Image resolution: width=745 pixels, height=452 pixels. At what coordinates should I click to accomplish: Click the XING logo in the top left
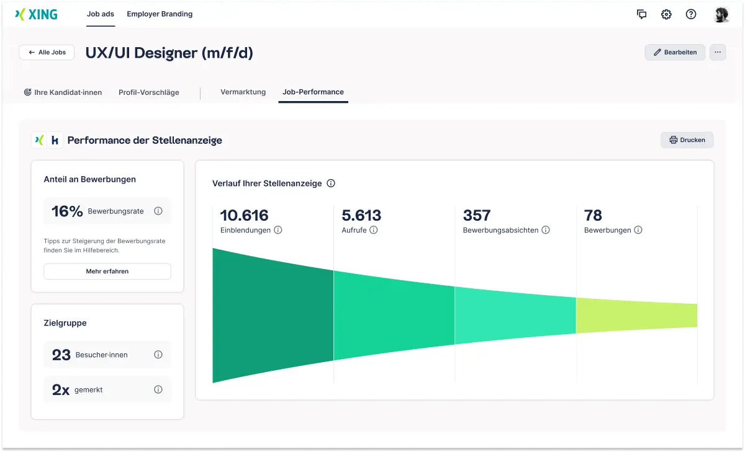(x=35, y=14)
